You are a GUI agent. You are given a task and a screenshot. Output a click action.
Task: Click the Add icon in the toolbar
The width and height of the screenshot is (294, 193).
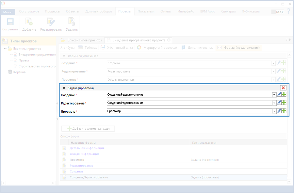pos(29,22)
